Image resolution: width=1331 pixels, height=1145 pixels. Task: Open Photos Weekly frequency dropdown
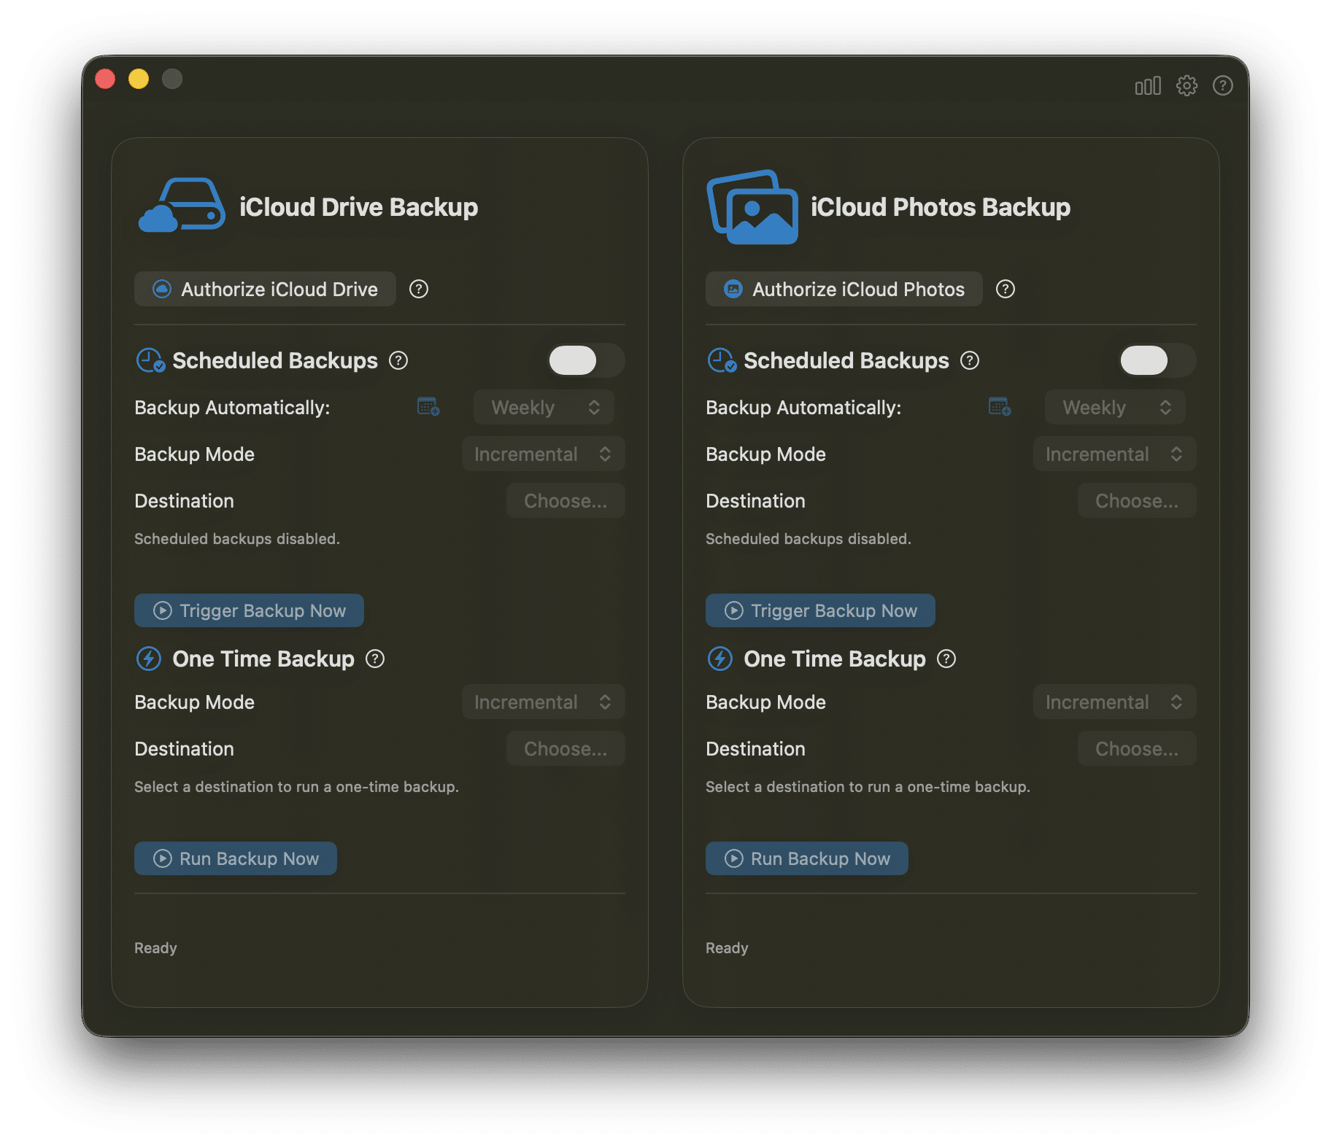click(1115, 407)
